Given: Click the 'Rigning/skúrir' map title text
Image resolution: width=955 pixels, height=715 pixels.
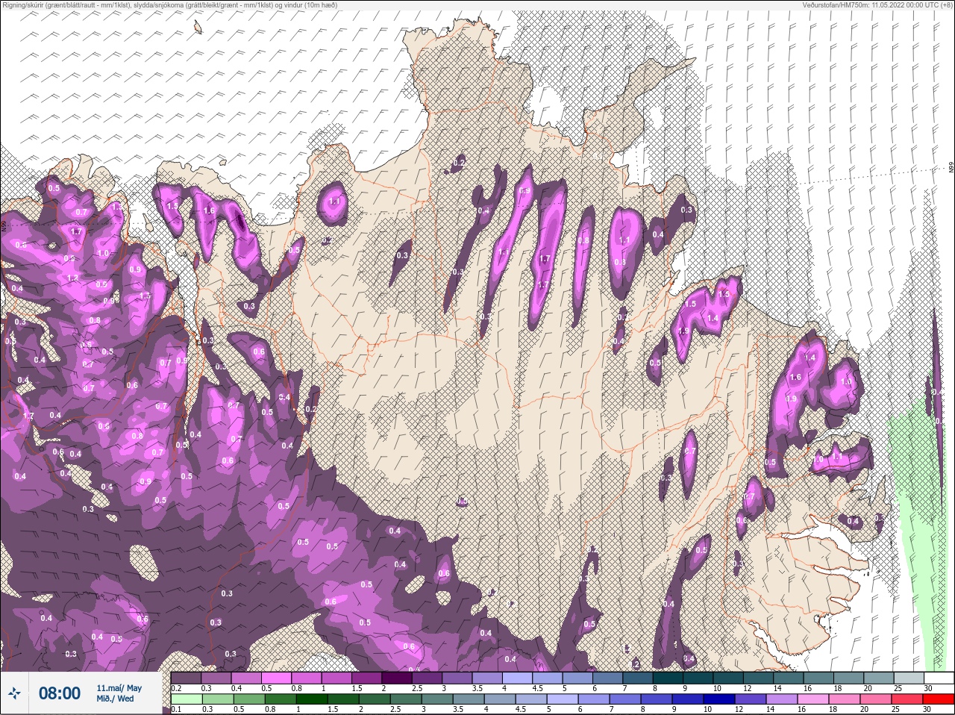Looking at the screenshot, I should (169, 4).
